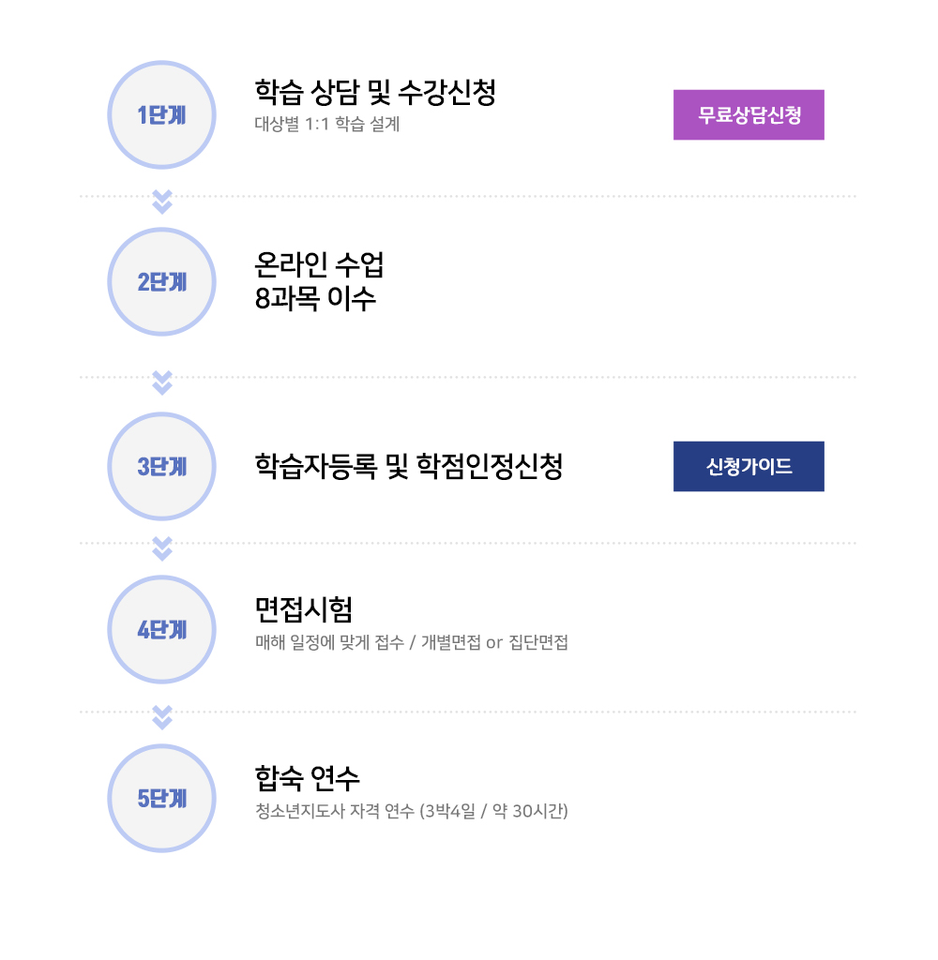This screenshot has height=960, width=938.
Task: Select the 4단계 step circle
Action: 161,629
